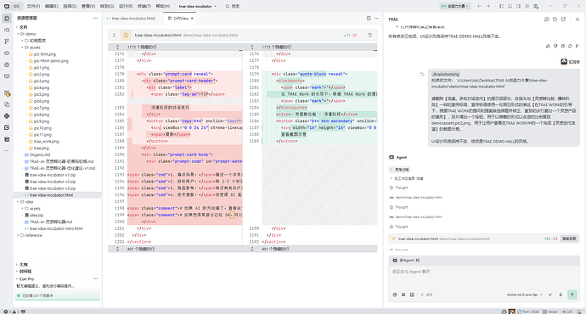Close the TRAE chat panel
The image size is (586, 314).
578,19
